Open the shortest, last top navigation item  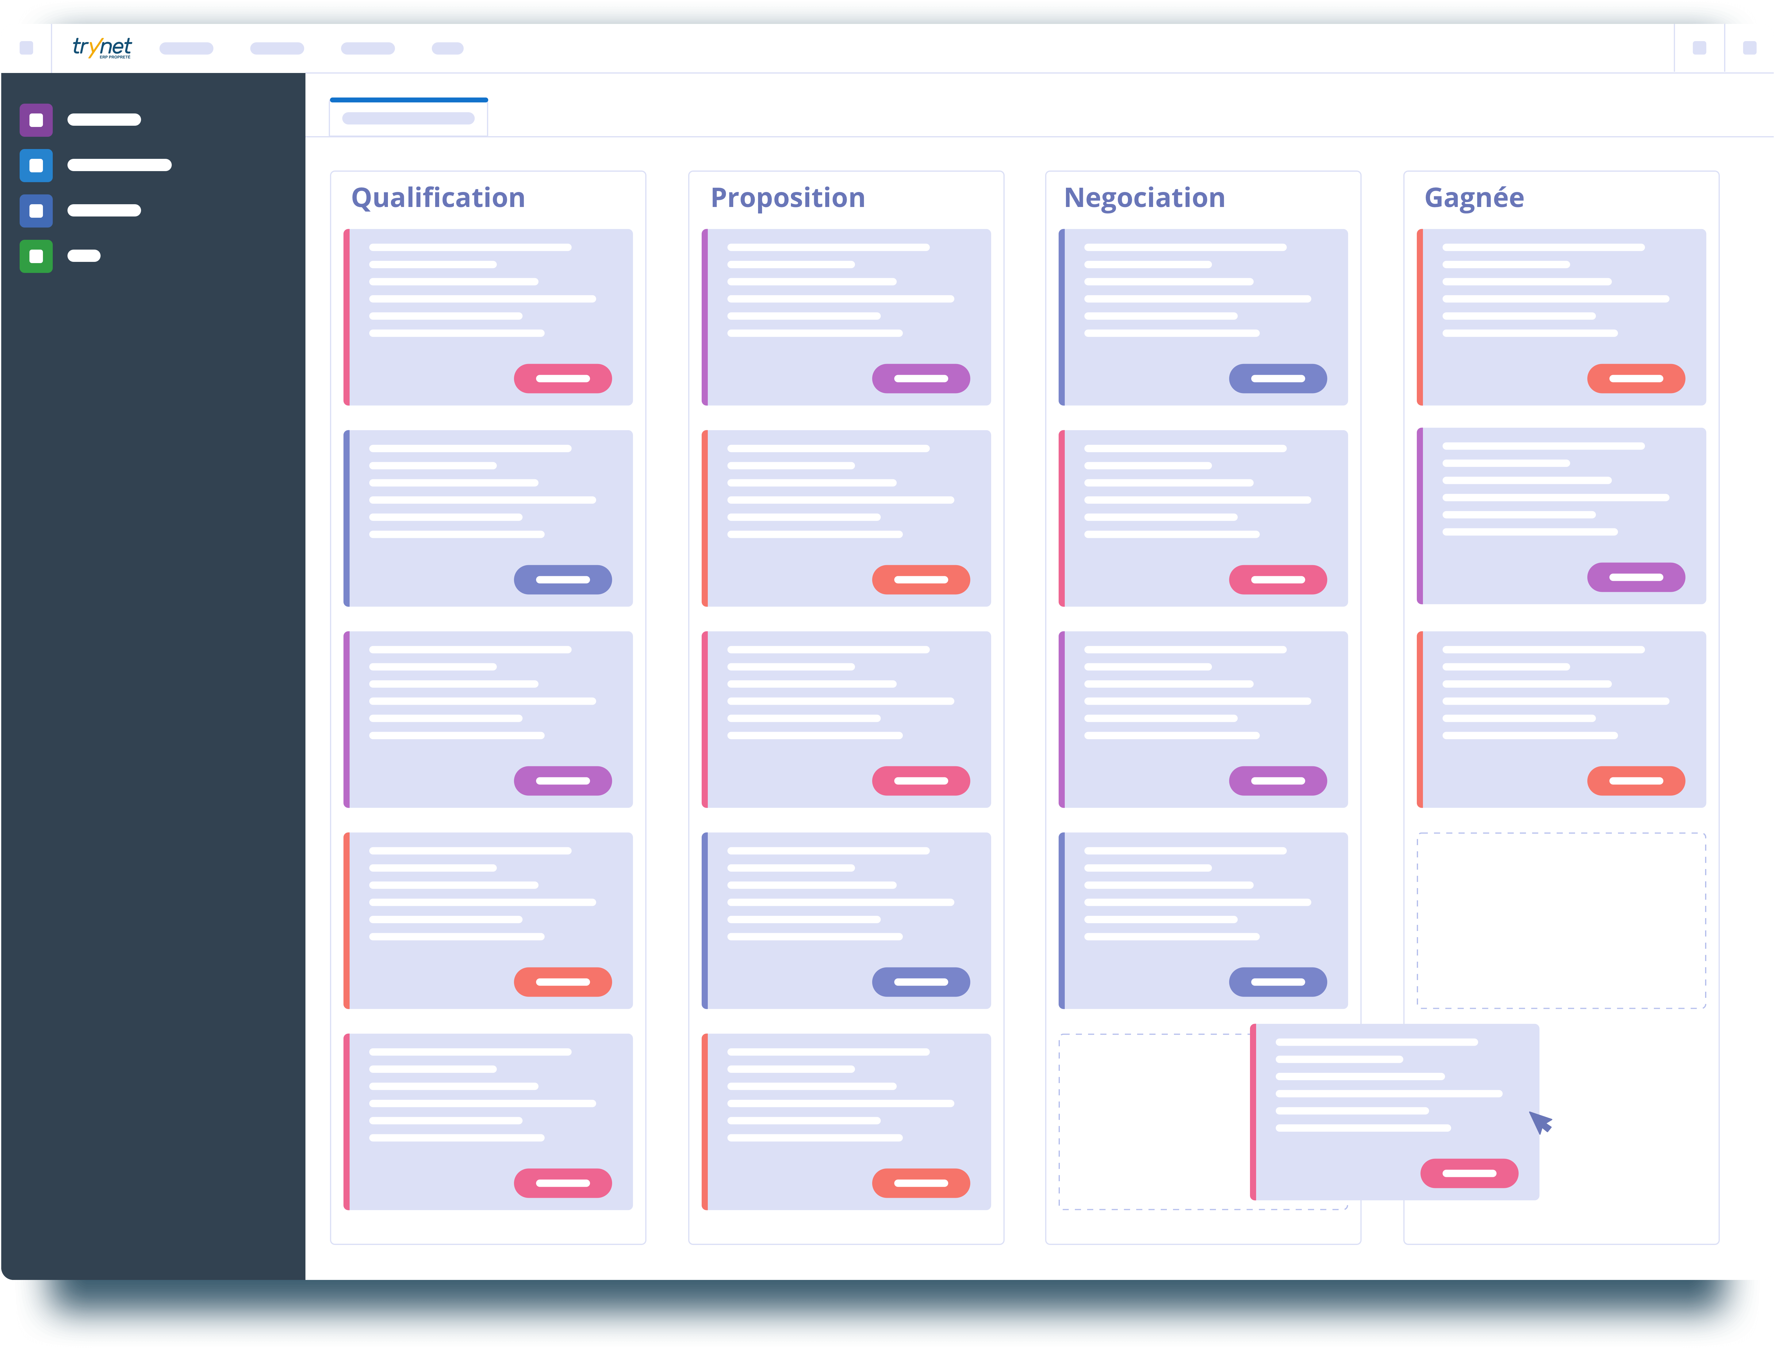point(448,48)
